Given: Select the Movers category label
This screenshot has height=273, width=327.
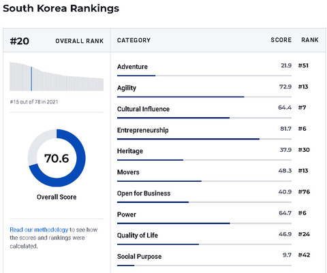Looking at the screenshot, I should pyautogui.click(x=128, y=172).
